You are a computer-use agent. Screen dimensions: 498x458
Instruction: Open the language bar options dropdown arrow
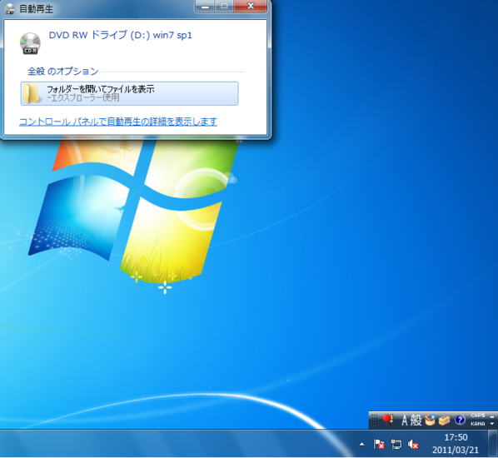click(492, 424)
